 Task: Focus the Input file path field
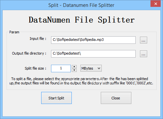(93, 40)
